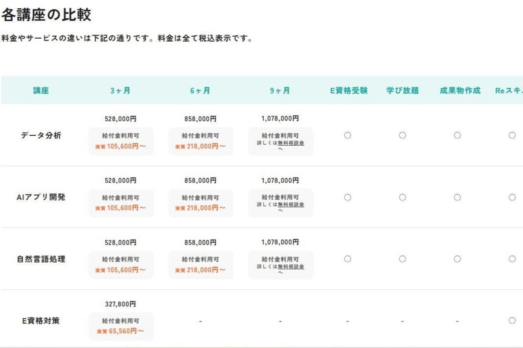Viewport: 523px width, 348px height.
Task: Click the E資格受験 circle in 自然言語処理 row
Action: [347, 259]
